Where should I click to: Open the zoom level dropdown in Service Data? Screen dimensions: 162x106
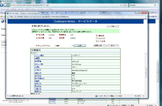pos(144,96)
